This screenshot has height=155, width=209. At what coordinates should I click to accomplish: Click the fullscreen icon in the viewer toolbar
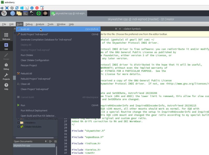pos(7,8)
